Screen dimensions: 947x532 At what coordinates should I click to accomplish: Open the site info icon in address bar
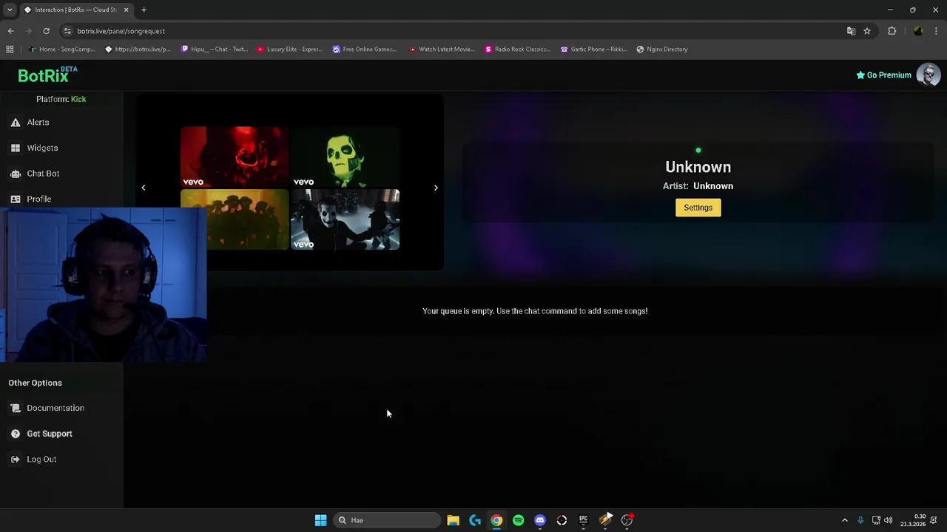click(x=67, y=31)
